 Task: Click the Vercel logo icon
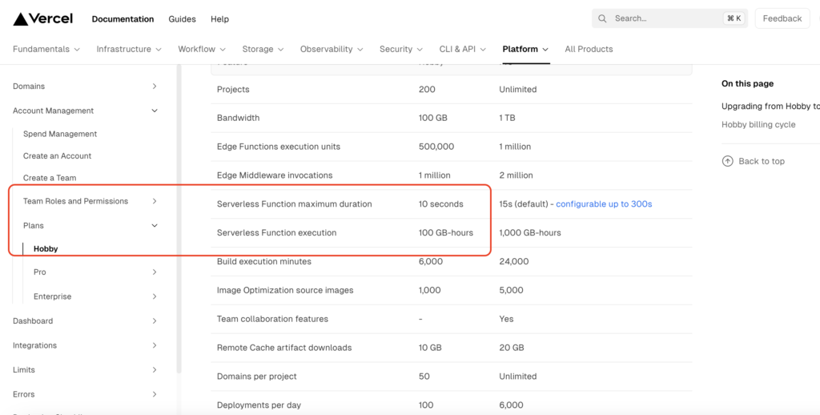tap(21, 18)
